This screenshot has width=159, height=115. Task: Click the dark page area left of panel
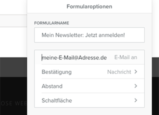tap(13, 89)
